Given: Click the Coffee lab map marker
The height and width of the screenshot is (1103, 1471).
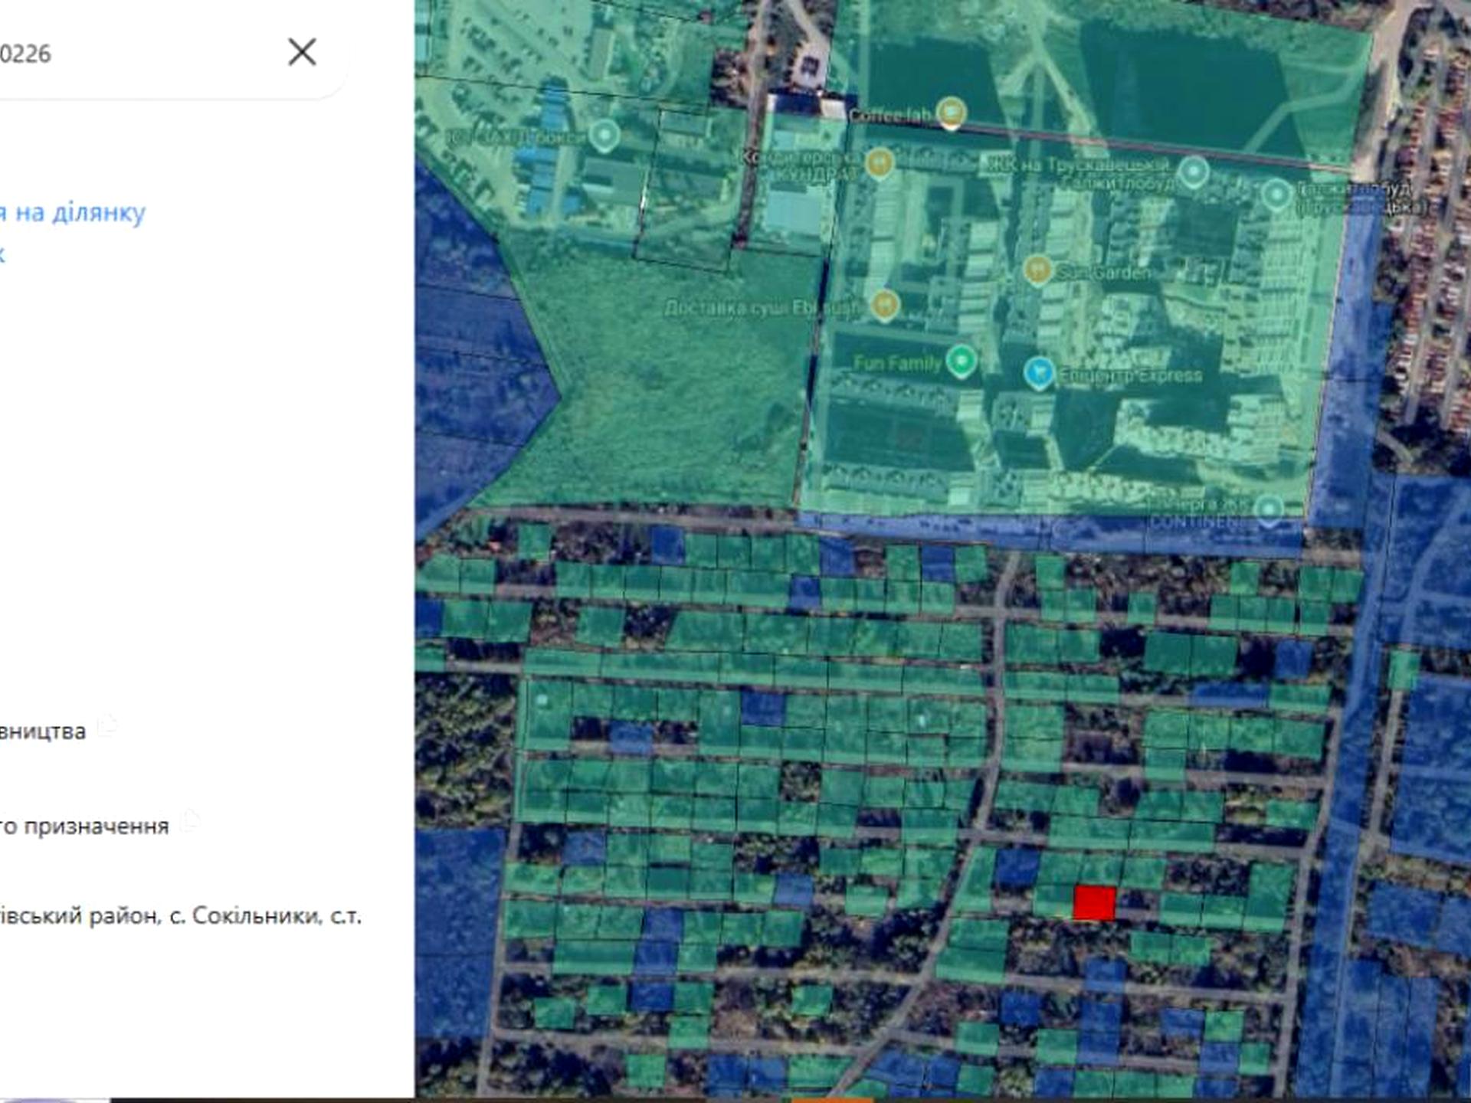Looking at the screenshot, I should point(951,113).
